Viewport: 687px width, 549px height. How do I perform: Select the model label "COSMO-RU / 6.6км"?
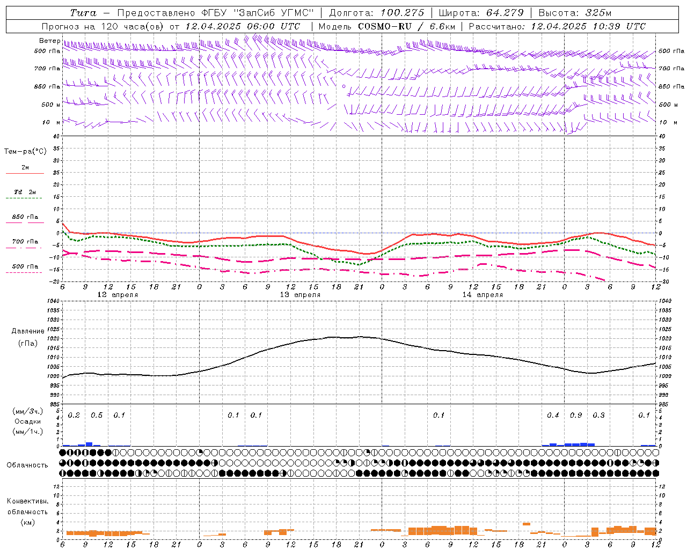(406, 26)
